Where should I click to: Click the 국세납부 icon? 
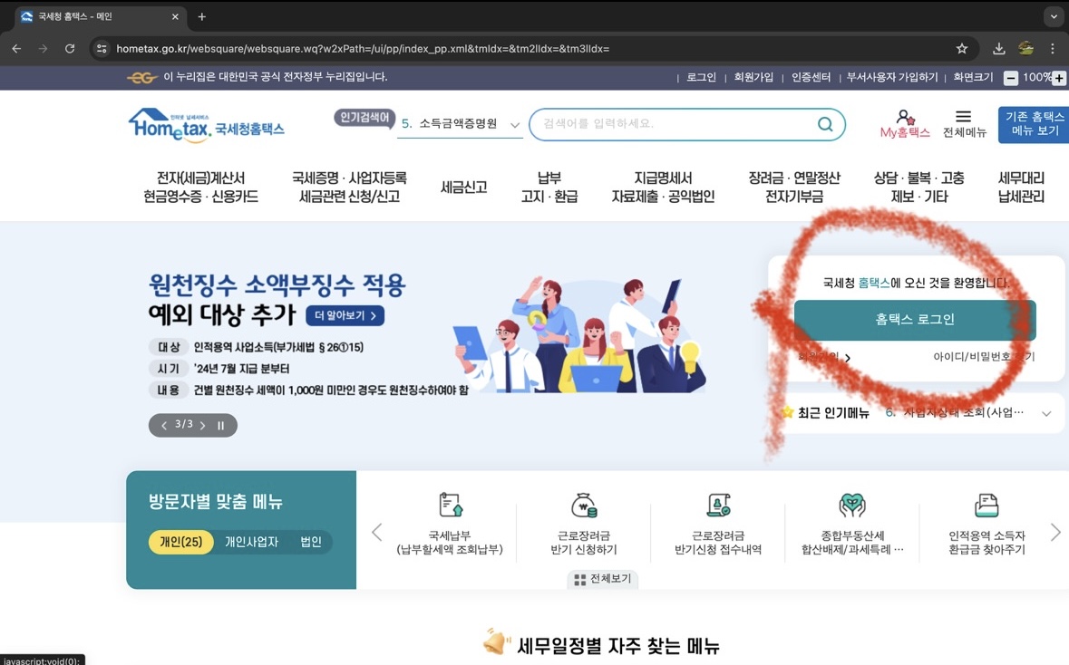[x=450, y=505]
